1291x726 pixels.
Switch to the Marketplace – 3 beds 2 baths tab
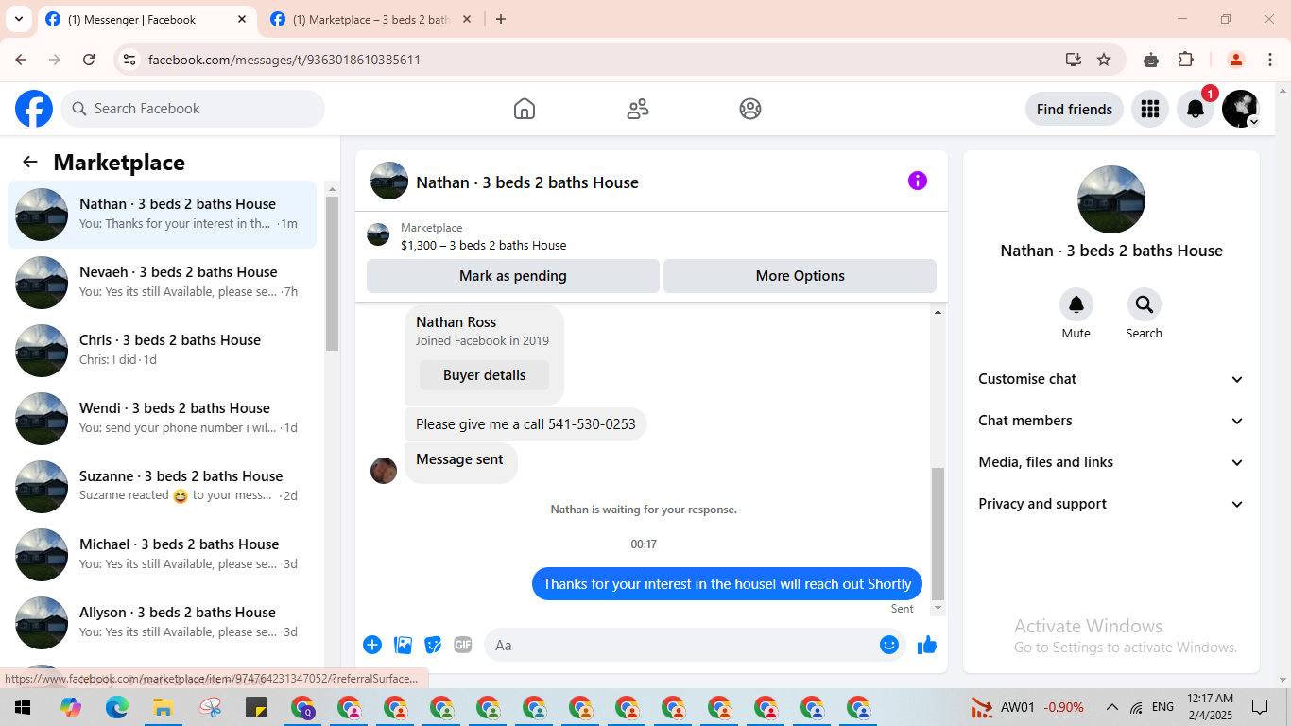pyautogui.click(x=371, y=20)
